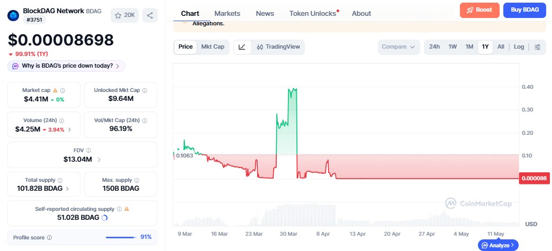
Task: Select 1W time range
Action: (453, 47)
